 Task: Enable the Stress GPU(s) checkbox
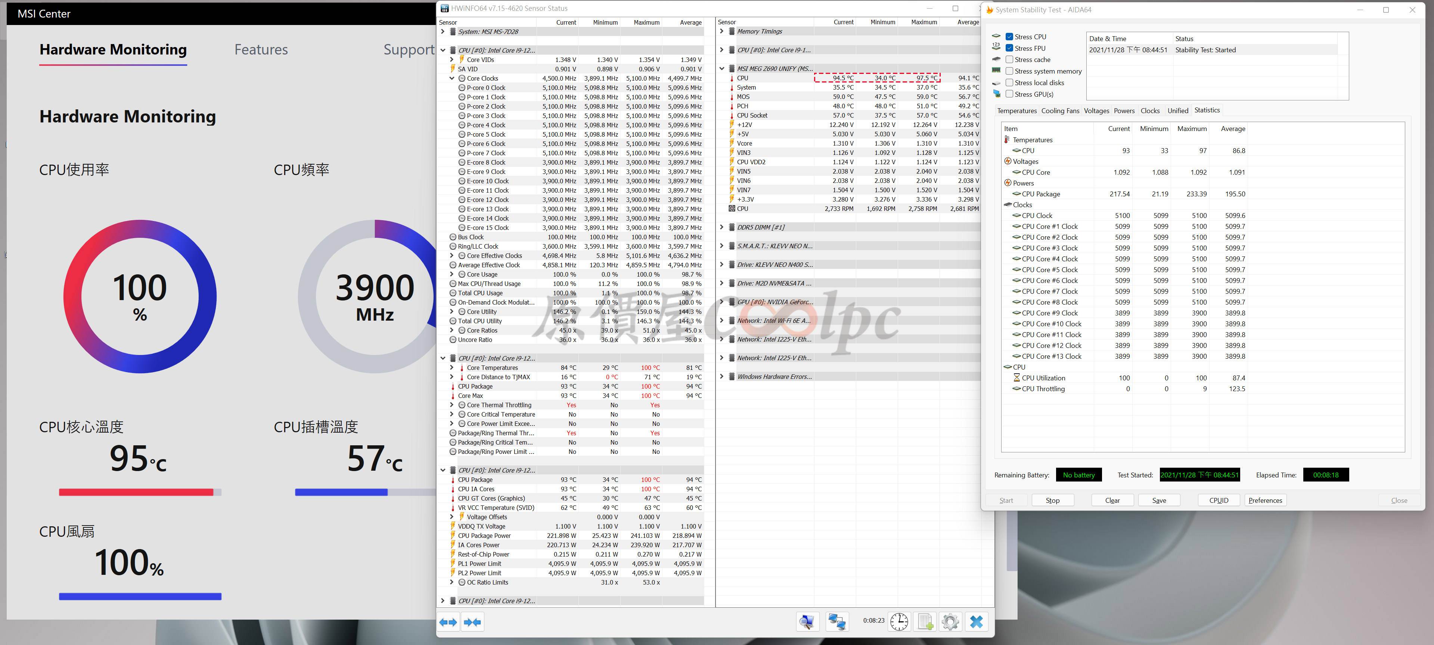pyautogui.click(x=1009, y=94)
